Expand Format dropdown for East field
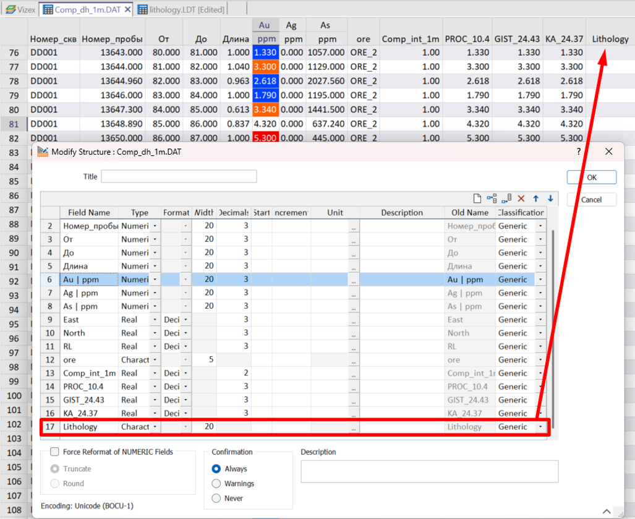Screen dimensions: 635x519 pyautogui.click(x=185, y=320)
